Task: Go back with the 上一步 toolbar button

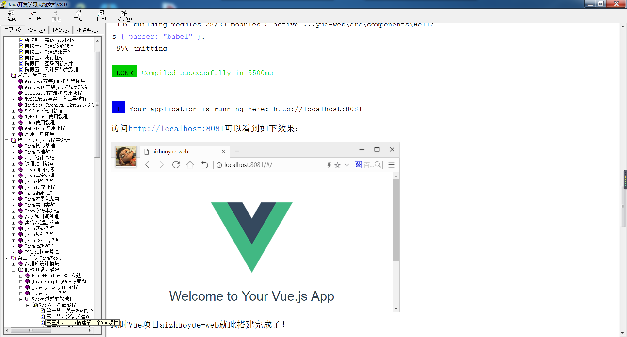Action: click(34, 16)
